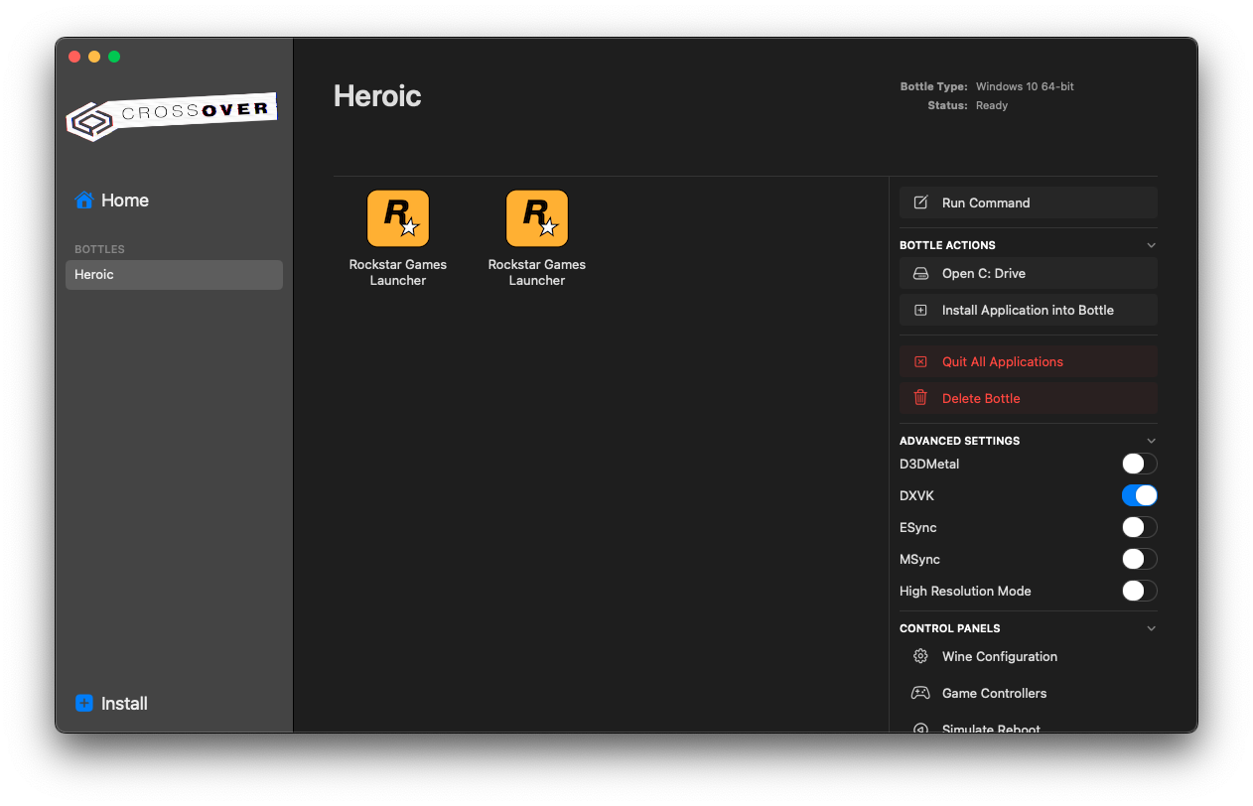The height and width of the screenshot is (806, 1253).
Task: Minimize the window with yellow button
Action: pos(94,57)
